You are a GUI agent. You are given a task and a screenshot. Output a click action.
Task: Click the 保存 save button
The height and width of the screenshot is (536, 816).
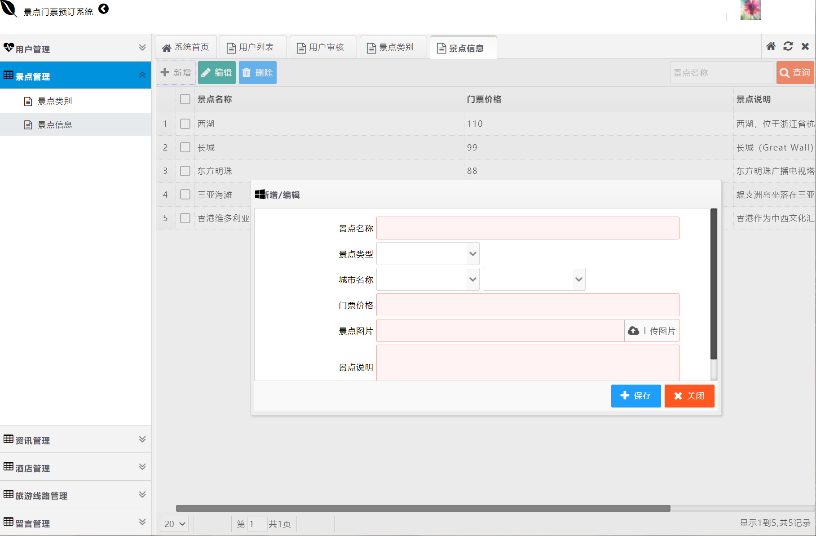point(635,396)
